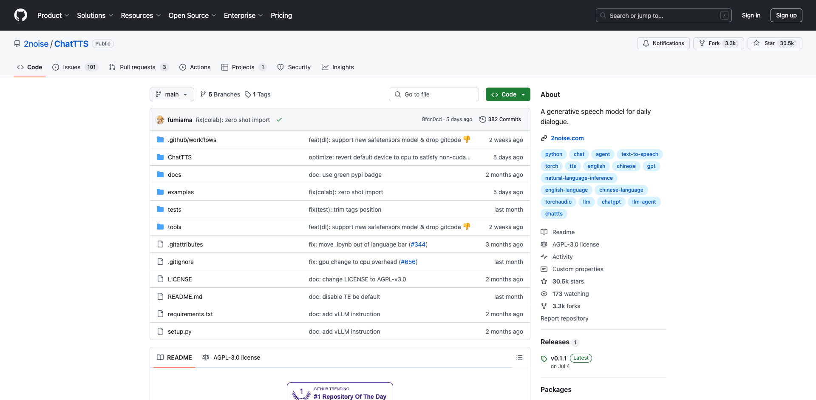The image size is (816, 400).
Task: Star the ChatTTS repository
Action: coord(775,43)
